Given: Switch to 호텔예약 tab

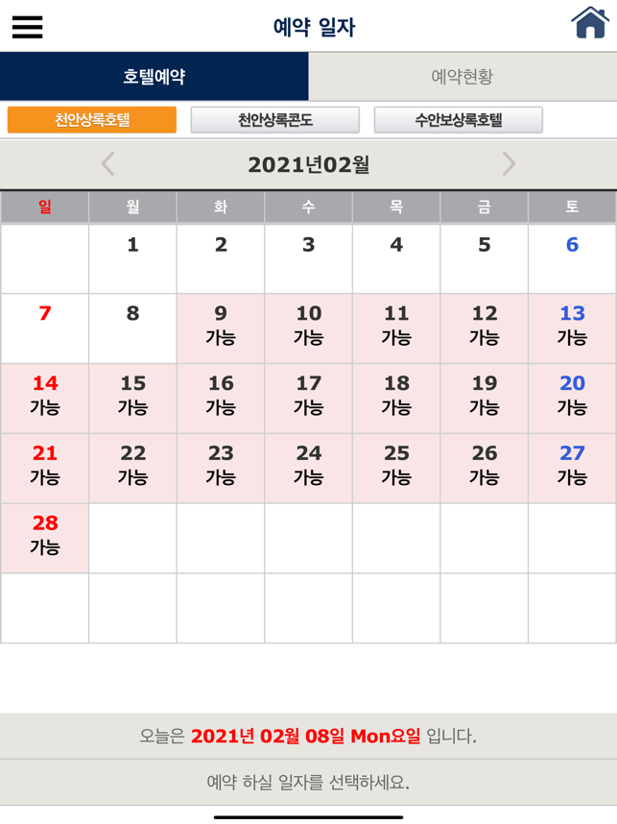Looking at the screenshot, I should (x=154, y=76).
